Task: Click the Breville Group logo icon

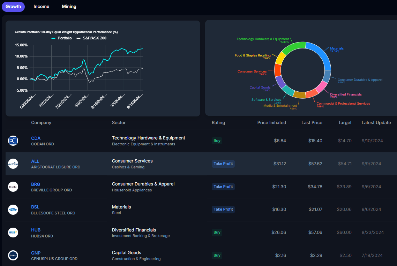Action: 13,187
